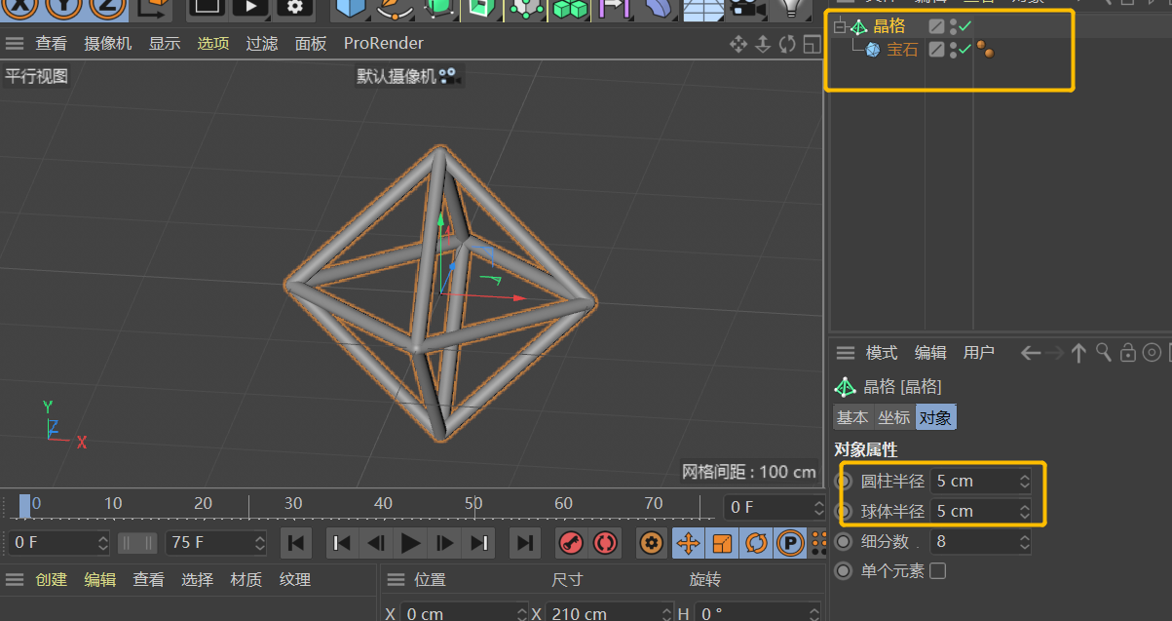
Task: Click the 默认摄像机 camera label
Action: [x=397, y=76]
